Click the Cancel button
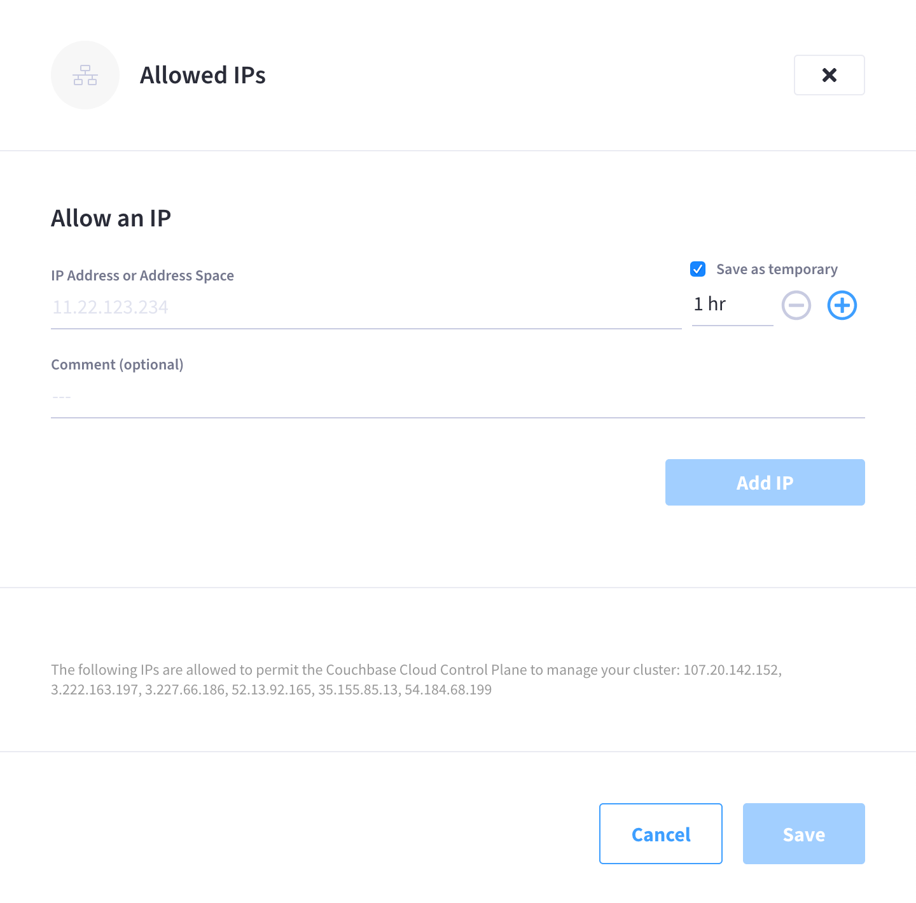Screen dimensions: 916x903 [660, 834]
